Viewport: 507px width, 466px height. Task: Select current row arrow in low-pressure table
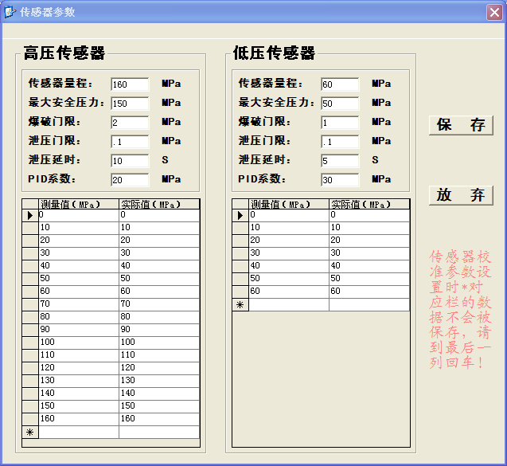pos(240,215)
